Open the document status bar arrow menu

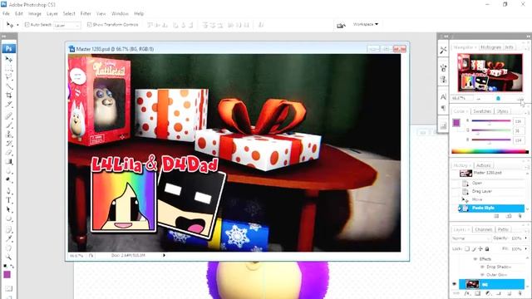click(x=164, y=255)
